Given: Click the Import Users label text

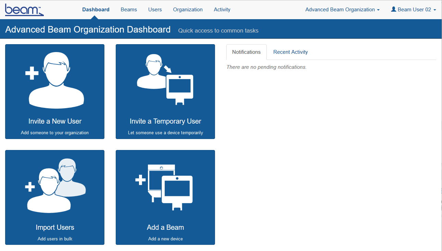Looking at the screenshot, I should (x=55, y=227).
